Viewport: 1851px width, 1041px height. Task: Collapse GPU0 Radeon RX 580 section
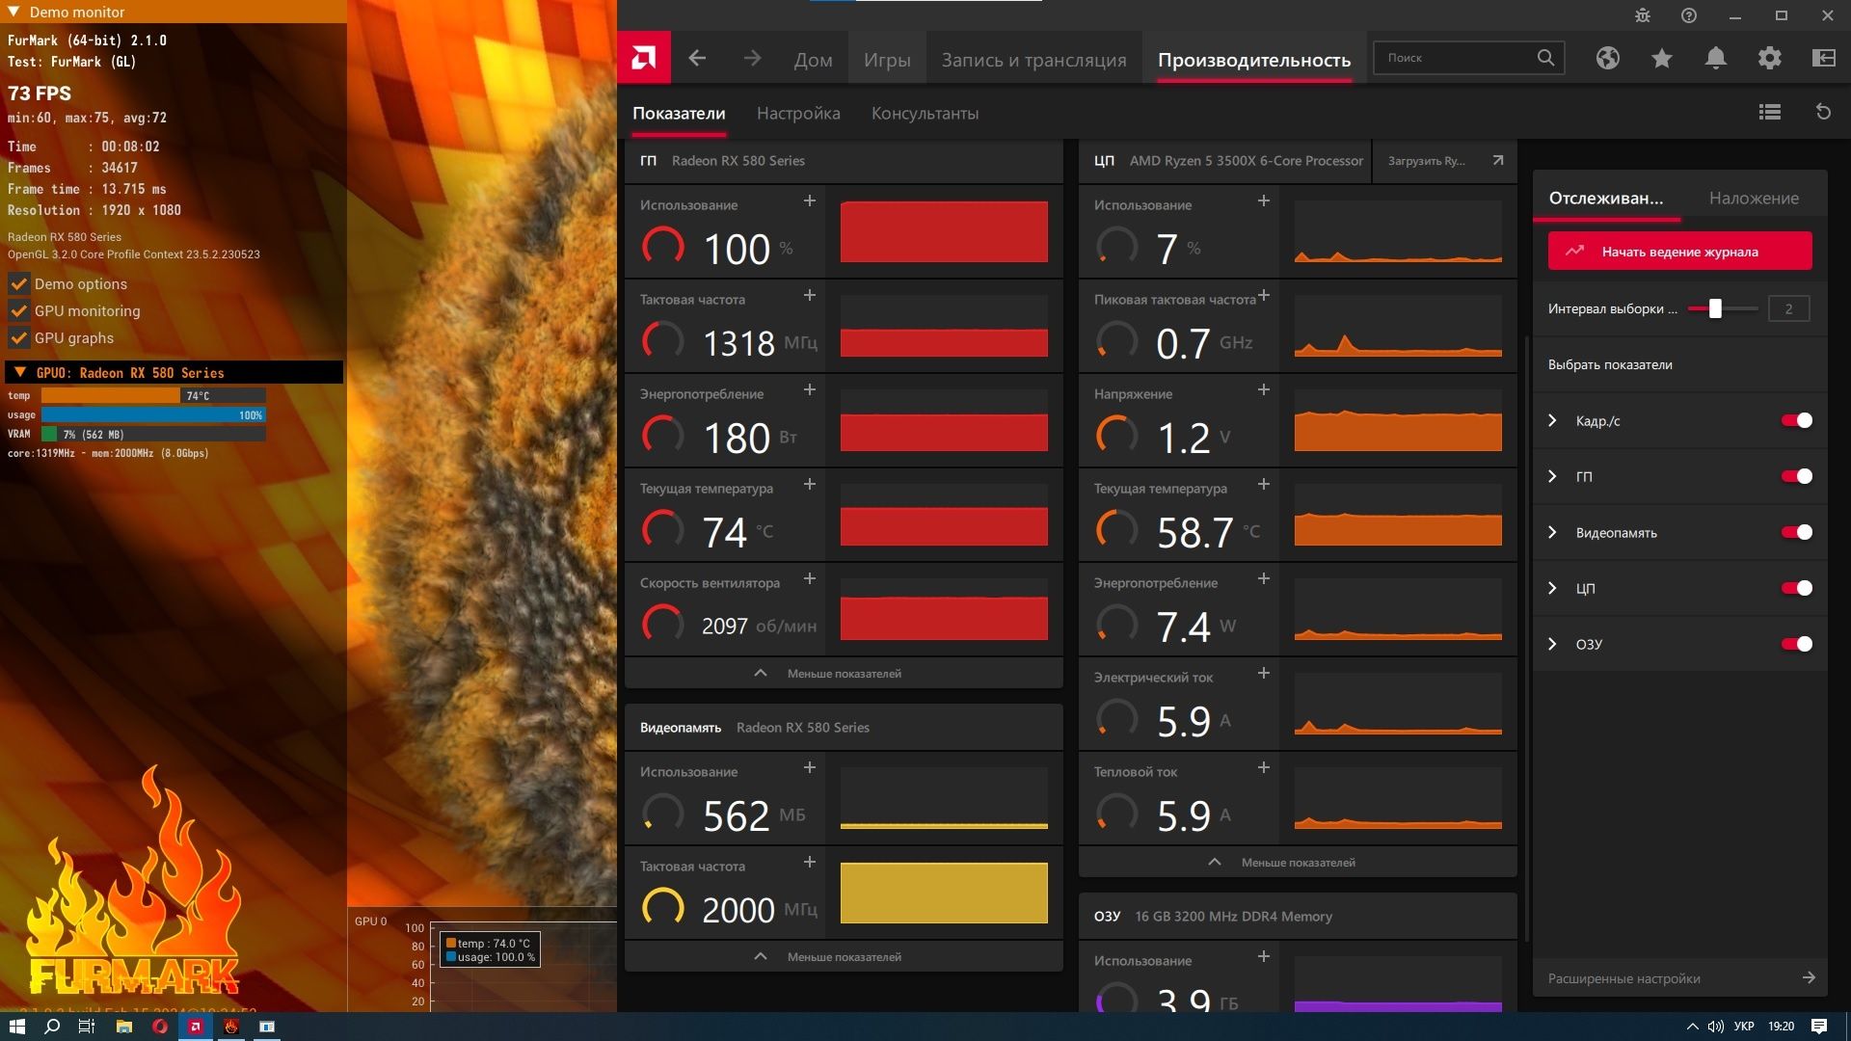click(19, 372)
